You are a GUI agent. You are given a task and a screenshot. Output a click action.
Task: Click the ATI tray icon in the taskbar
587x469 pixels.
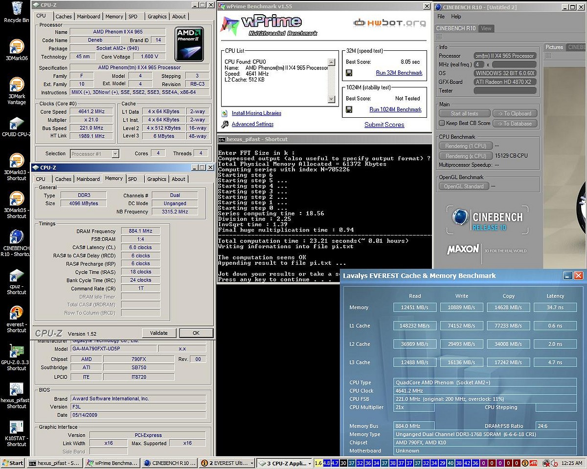533,463
